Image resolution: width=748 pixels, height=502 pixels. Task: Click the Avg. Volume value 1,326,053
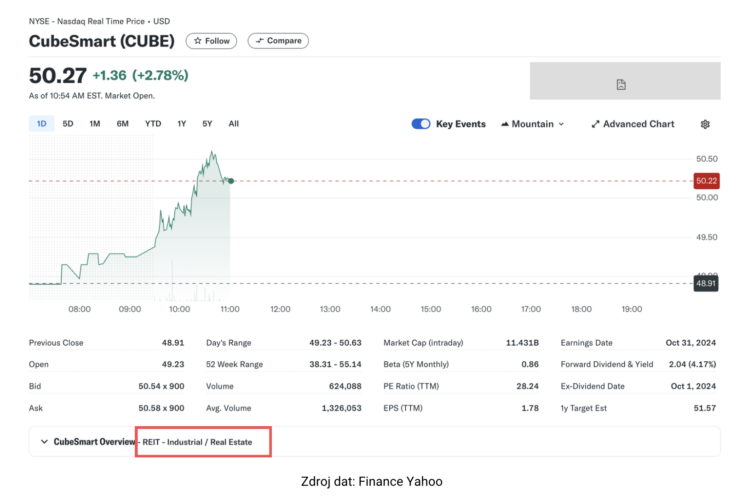(x=342, y=408)
